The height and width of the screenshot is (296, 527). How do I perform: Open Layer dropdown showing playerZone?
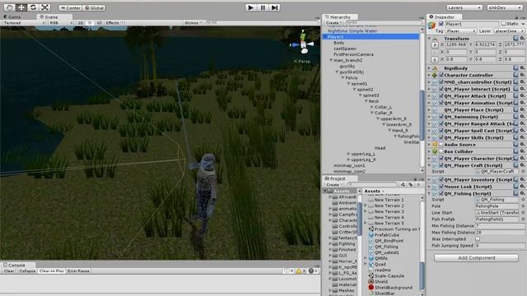click(509, 31)
